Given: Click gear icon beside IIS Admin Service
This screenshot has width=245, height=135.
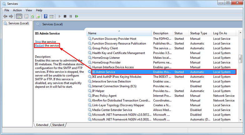Looking at the screenshot, I should pyautogui.click(x=90, y=72).
